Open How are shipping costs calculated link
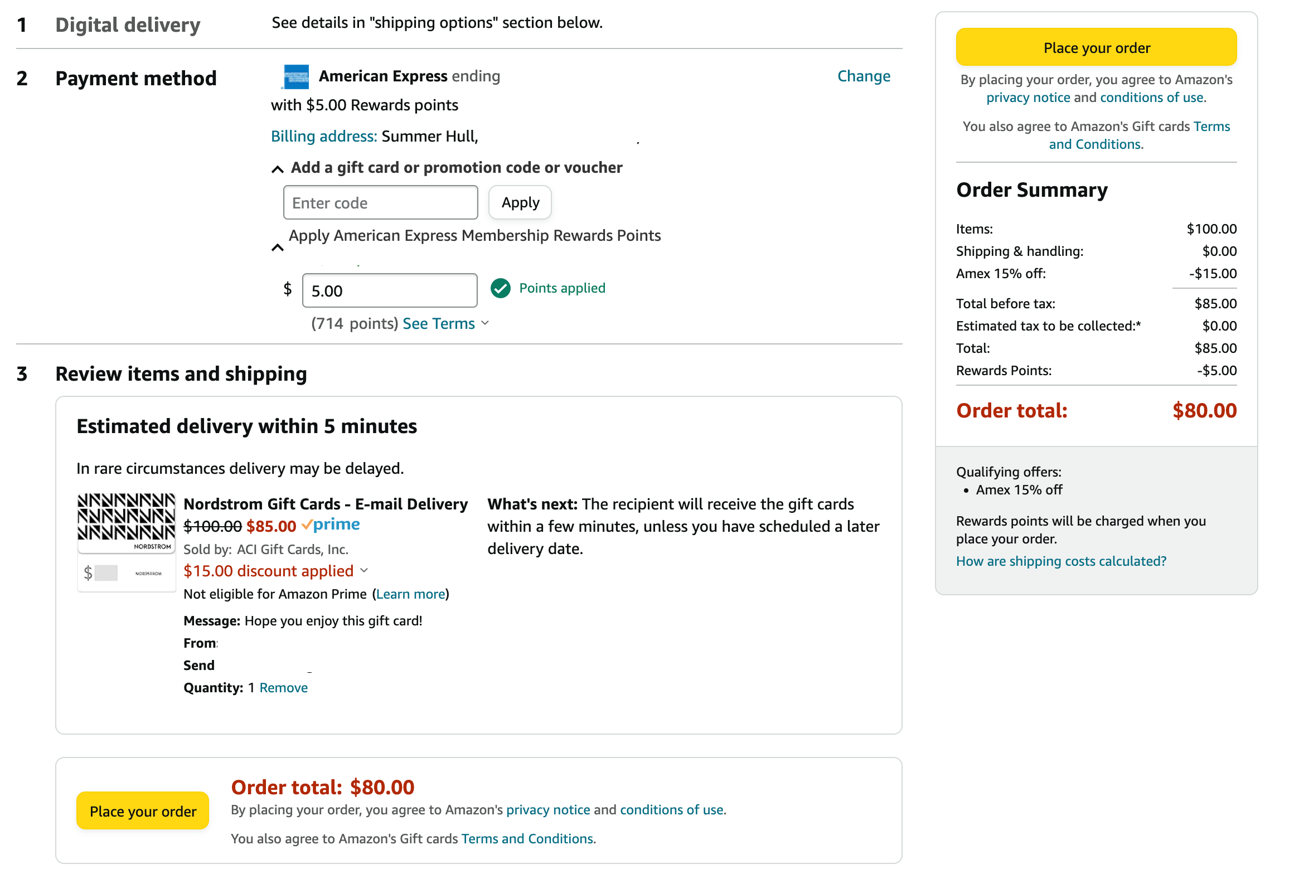The height and width of the screenshot is (874, 1299). coord(1060,562)
